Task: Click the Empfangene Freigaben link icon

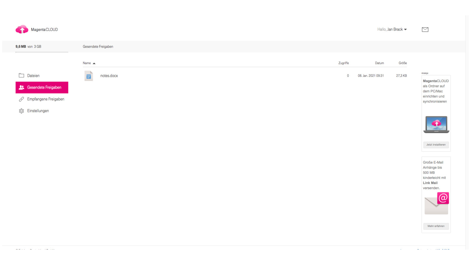Action: (21, 99)
